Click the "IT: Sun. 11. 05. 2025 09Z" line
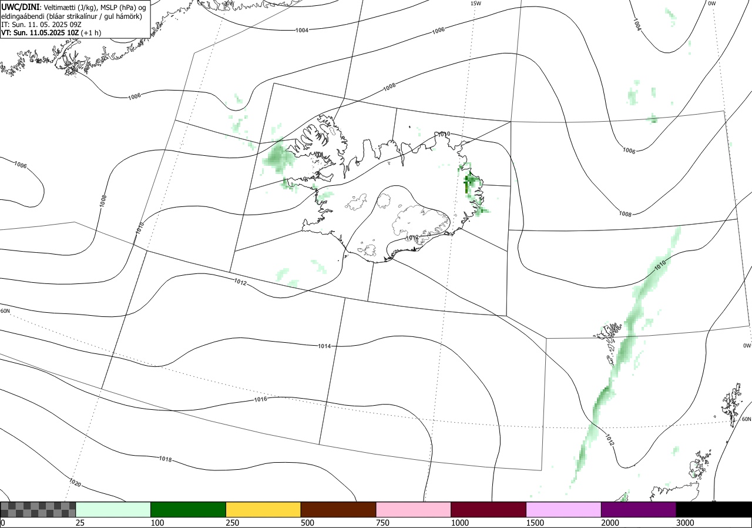752x528 pixels. pos(41,25)
